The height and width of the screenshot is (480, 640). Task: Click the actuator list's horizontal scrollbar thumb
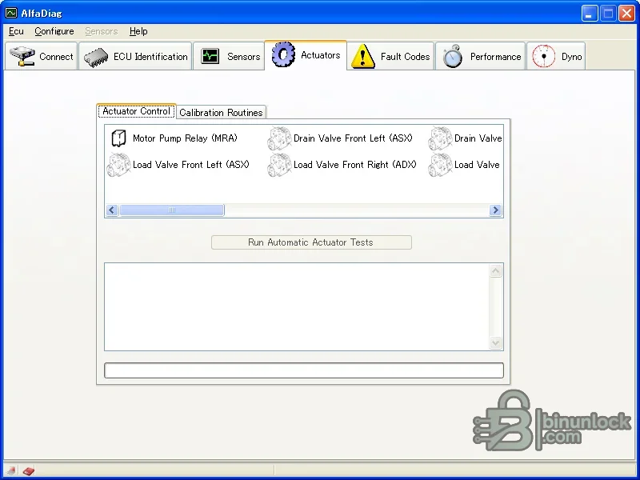172,210
